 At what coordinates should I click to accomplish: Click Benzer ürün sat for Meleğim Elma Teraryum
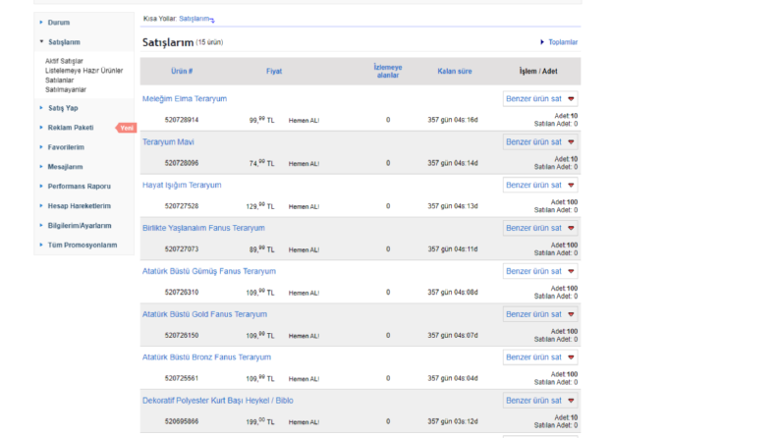click(533, 99)
